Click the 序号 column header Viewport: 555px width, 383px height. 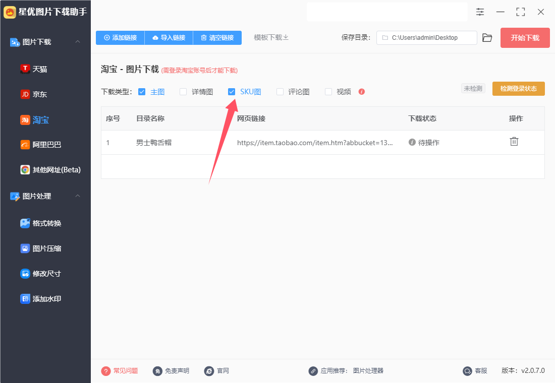pyautogui.click(x=113, y=118)
